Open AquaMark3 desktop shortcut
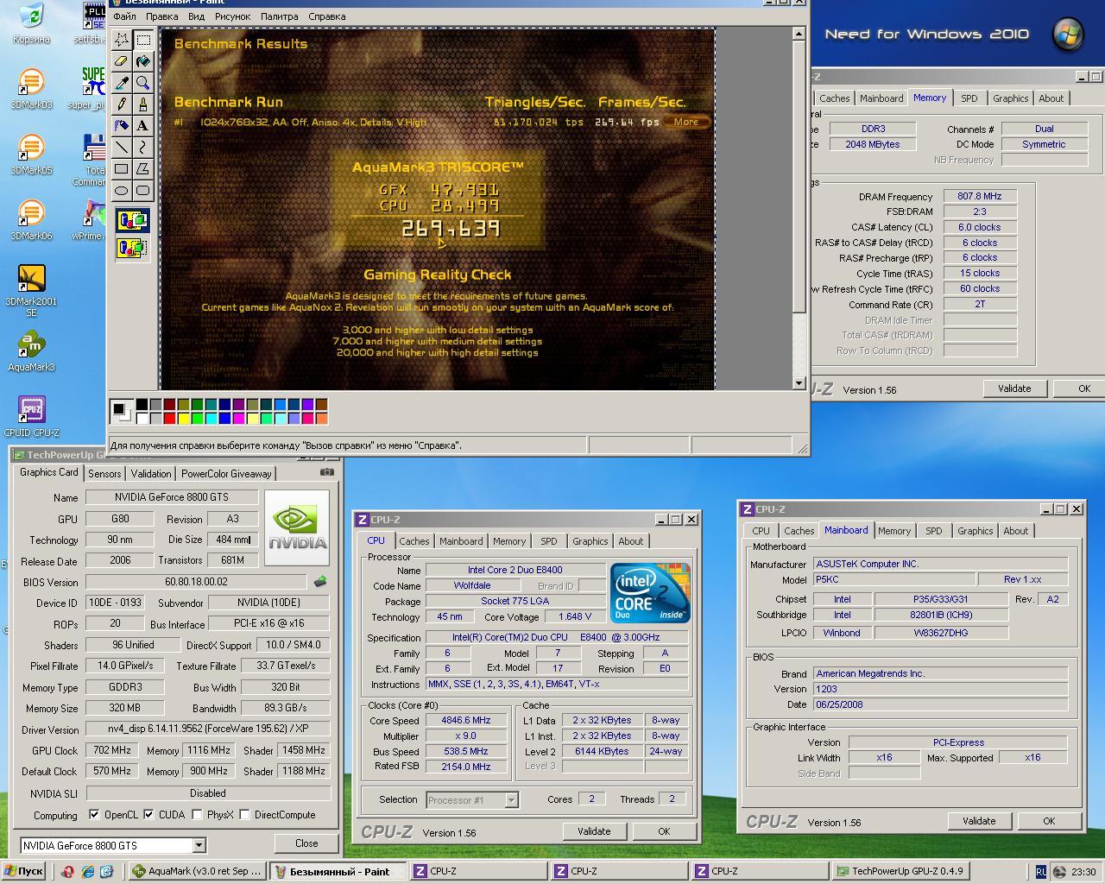The height and width of the screenshot is (884, 1105). (31, 352)
